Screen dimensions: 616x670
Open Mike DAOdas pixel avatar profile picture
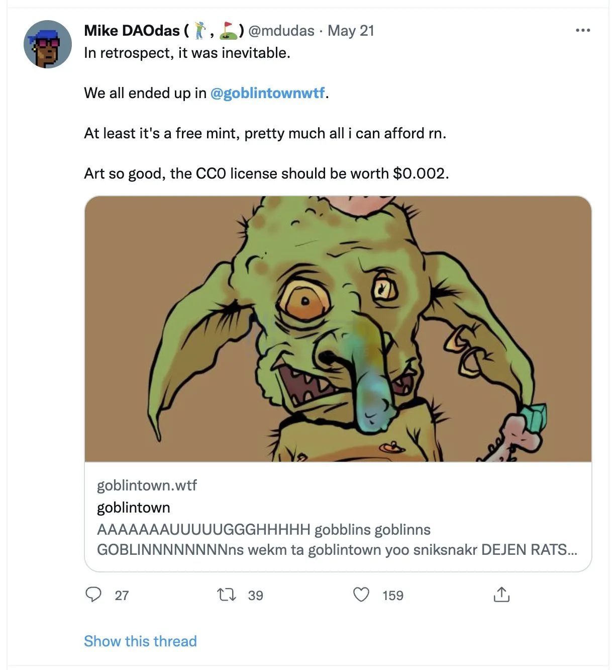click(x=48, y=44)
